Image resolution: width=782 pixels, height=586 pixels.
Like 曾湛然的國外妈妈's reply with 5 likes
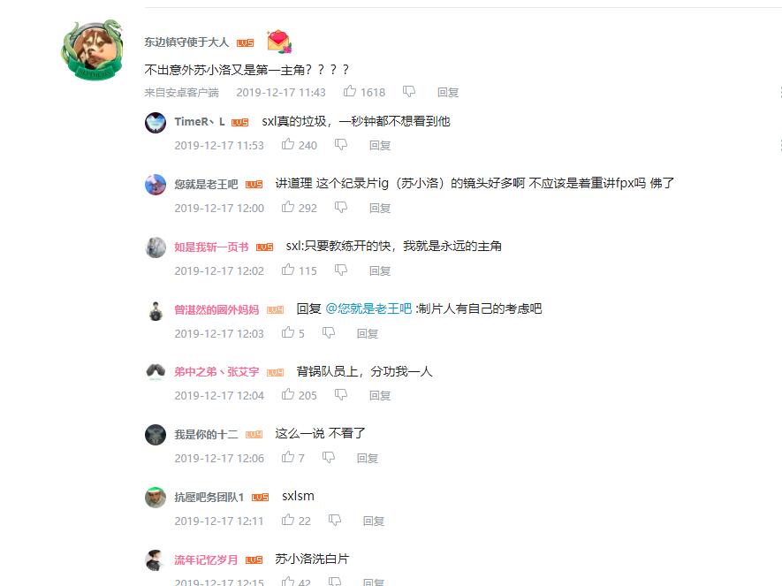pyautogui.click(x=288, y=332)
